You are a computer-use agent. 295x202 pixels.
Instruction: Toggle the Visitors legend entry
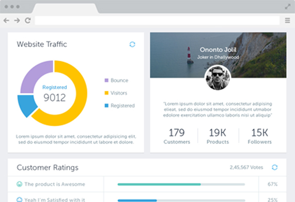click(116, 93)
